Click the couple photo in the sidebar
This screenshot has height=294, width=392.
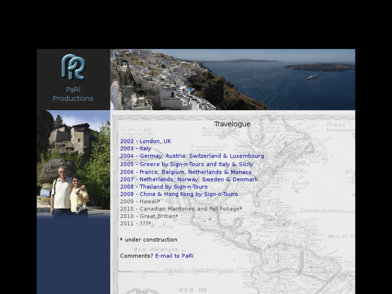click(73, 164)
